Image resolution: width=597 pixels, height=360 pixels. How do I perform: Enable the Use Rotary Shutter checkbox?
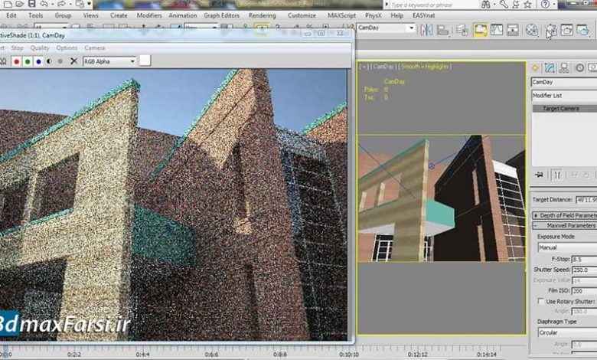click(x=542, y=302)
